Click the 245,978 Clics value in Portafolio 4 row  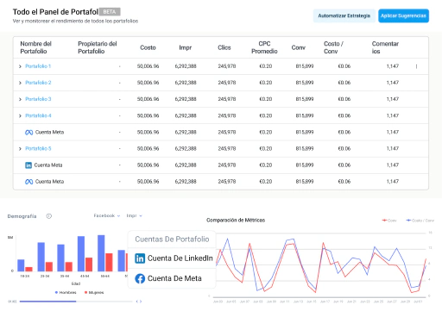coord(227,115)
